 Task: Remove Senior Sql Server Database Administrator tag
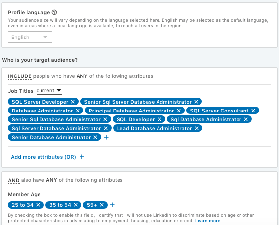point(196,102)
